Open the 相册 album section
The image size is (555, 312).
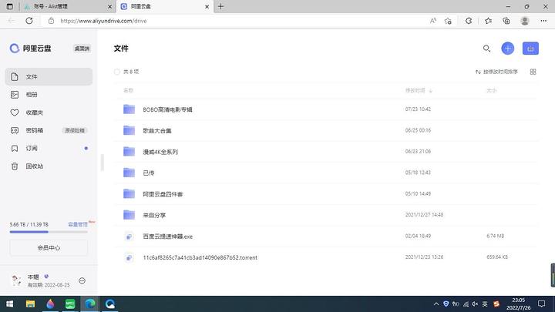click(x=49, y=95)
